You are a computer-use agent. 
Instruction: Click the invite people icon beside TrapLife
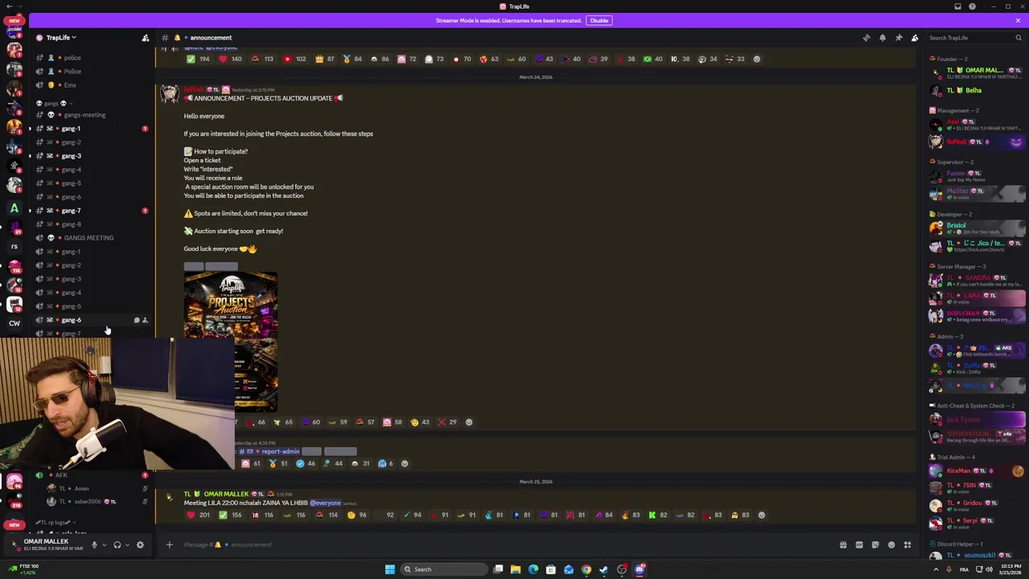[146, 38]
